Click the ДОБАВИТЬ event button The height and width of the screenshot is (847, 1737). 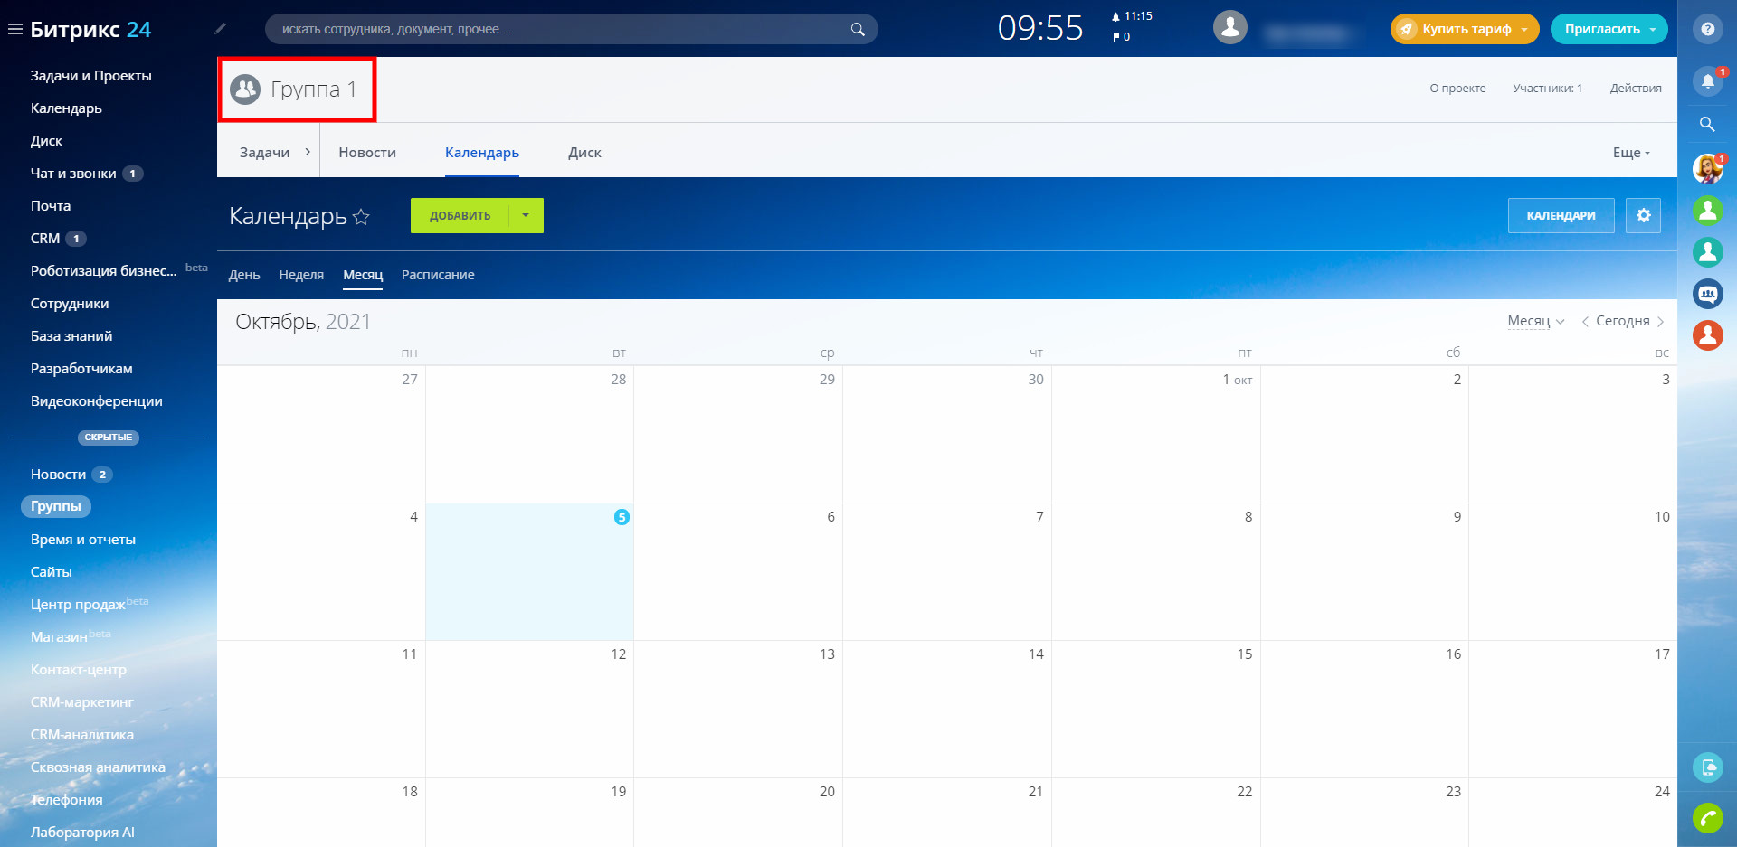[x=460, y=215]
